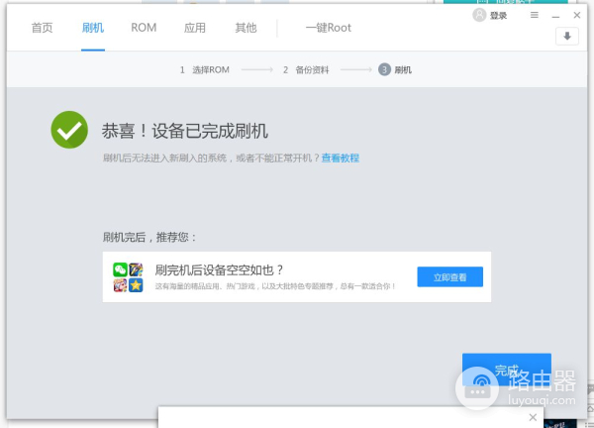
Task: Click the app icons thumbnail in recommendation
Action: click(x=128, y=277)
